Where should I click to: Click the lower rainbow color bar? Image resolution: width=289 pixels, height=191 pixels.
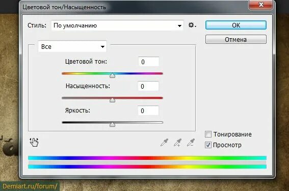coord(147,167)
